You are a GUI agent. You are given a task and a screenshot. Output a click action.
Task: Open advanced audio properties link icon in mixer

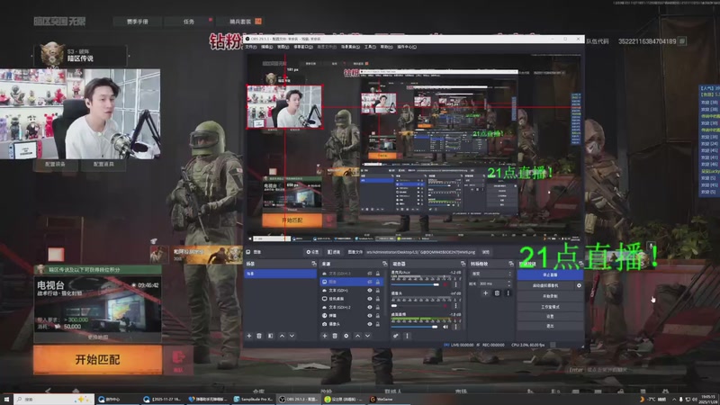point(396,336)
